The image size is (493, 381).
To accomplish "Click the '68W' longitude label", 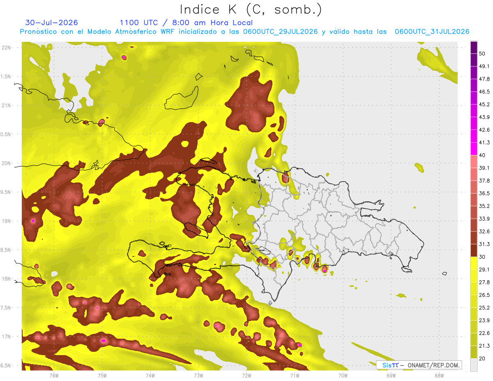I will pyautogui.click(x=439, y=375).
